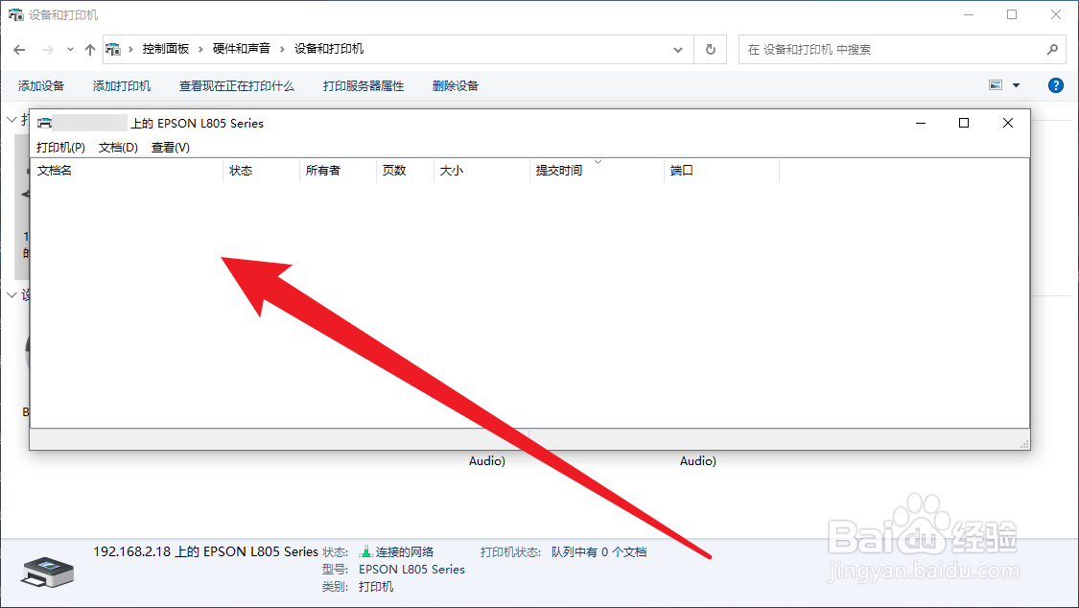Open 硬件和声音 breadcrumb
The image size is (1079, 608).
pyautogui.click(x=241, y=49)
